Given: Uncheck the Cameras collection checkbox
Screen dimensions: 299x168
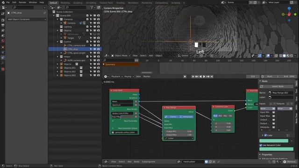Looking at the screenshot, I should tap(87, 19).
